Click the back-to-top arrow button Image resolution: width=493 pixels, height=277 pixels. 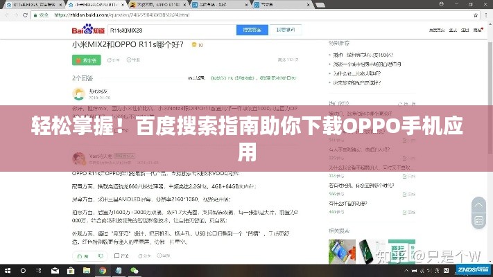click(x=478, y=205)
